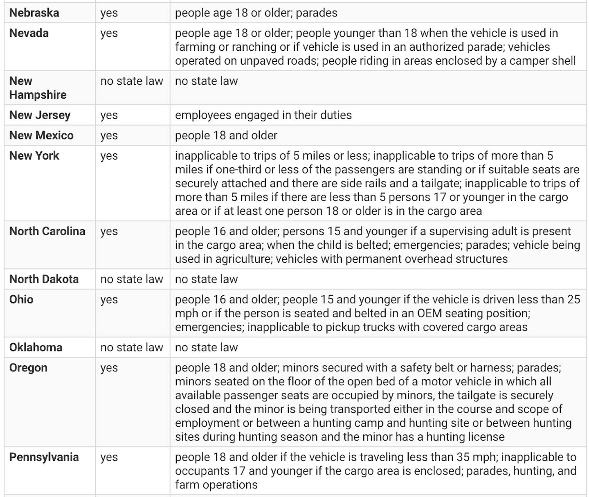Click the Ohio state name
Image resolution: width=589 pixels, height=497 pixels.
coord(21,299)
